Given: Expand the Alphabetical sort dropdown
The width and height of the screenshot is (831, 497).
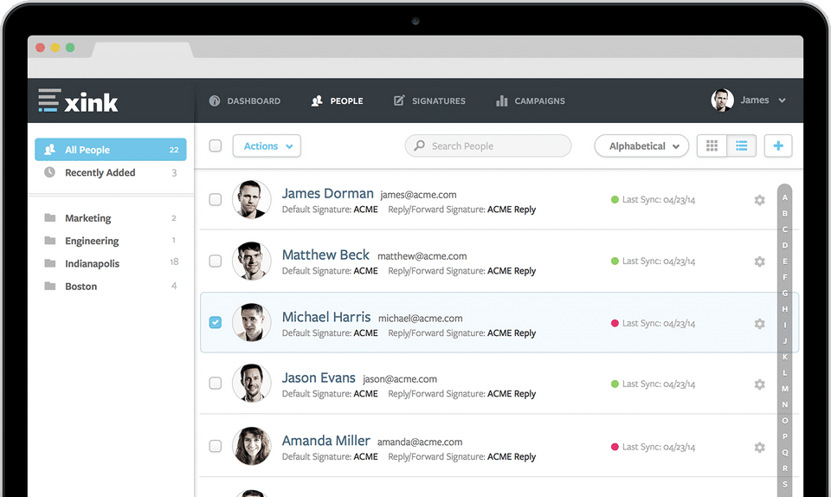Looking at the screenshot, I should [641, 145].
